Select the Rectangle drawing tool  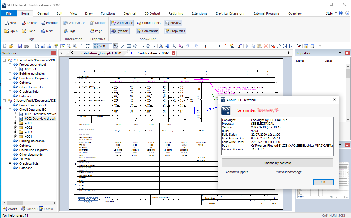(129, 46)
